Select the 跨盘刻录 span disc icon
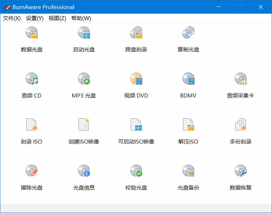The height and width of the screenshot is (213, 272). [x=136, y=33]
